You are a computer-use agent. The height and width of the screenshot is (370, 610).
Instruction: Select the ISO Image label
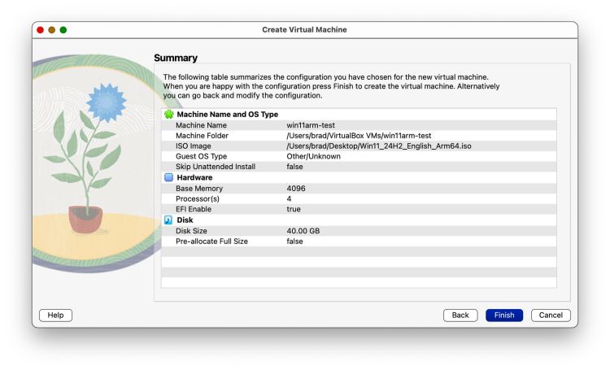point(194,146)
